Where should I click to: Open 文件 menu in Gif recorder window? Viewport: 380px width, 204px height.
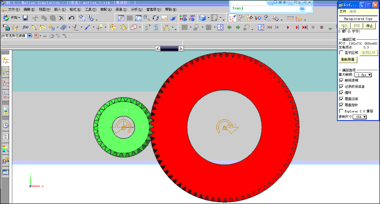343,11
